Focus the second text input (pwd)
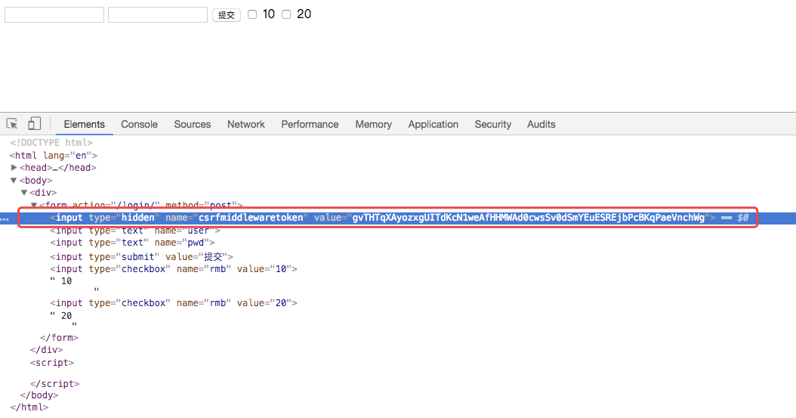796x418 pixels. (158, 14)
